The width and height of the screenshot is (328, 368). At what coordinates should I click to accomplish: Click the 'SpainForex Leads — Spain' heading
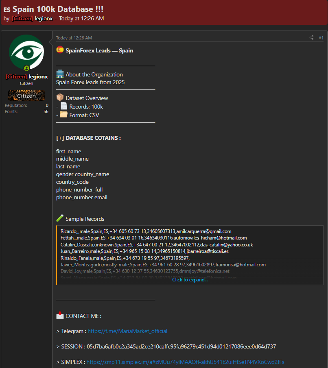pos(99,50)
